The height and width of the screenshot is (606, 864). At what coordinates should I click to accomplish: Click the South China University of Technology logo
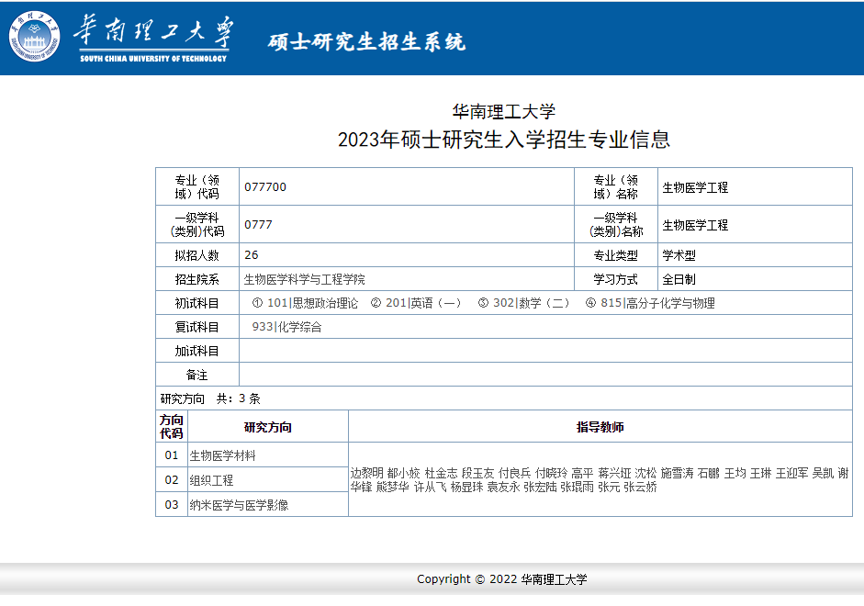[x=119, y=39]
